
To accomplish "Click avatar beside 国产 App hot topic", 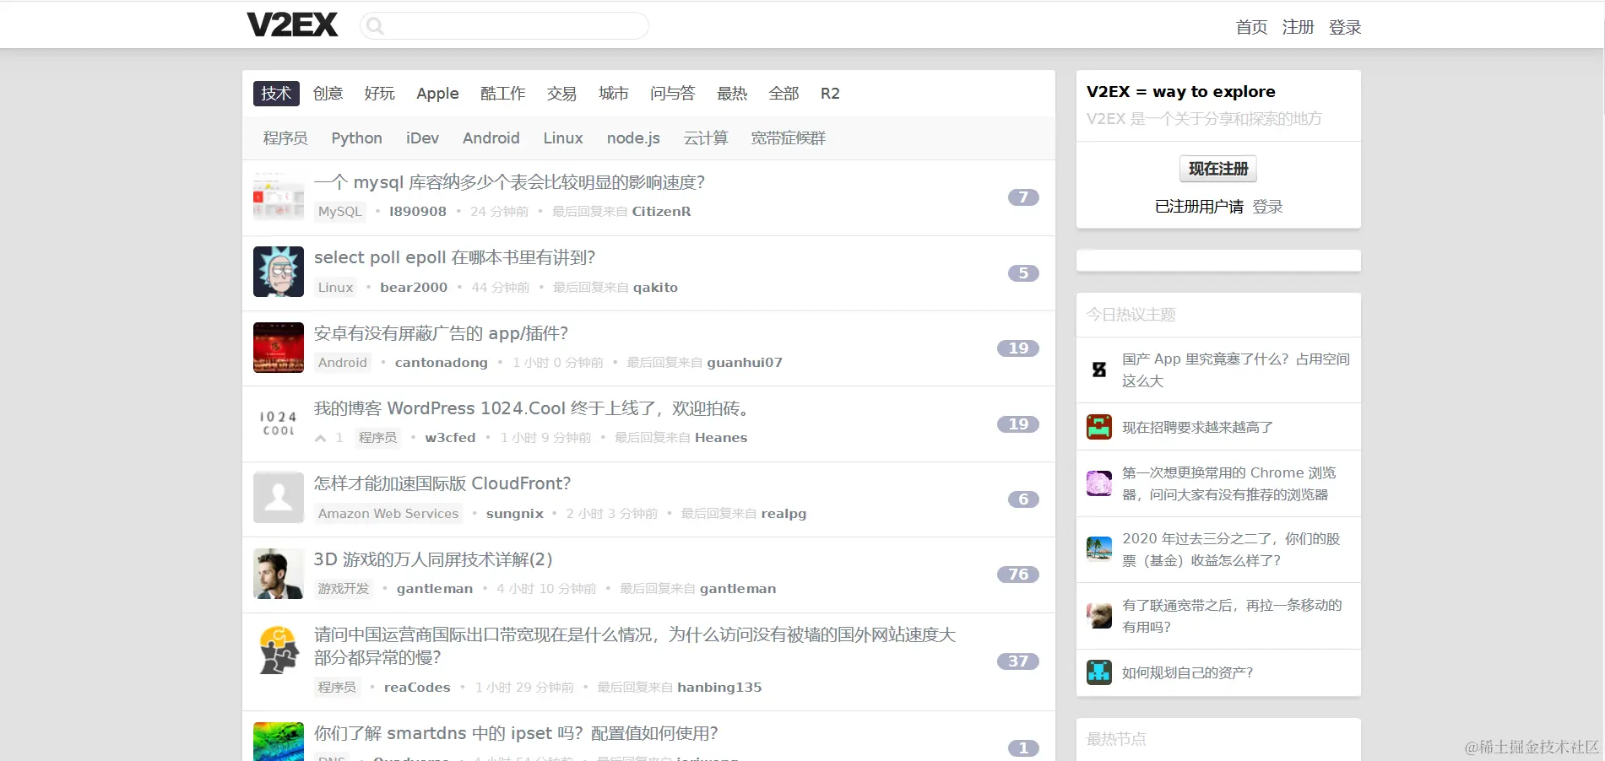I will 1099,370.
